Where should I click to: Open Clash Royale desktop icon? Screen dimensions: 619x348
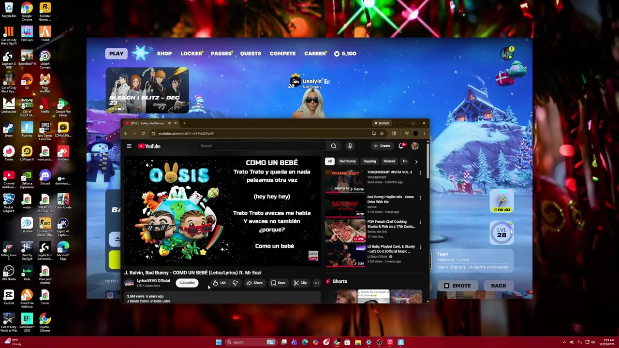63,201
